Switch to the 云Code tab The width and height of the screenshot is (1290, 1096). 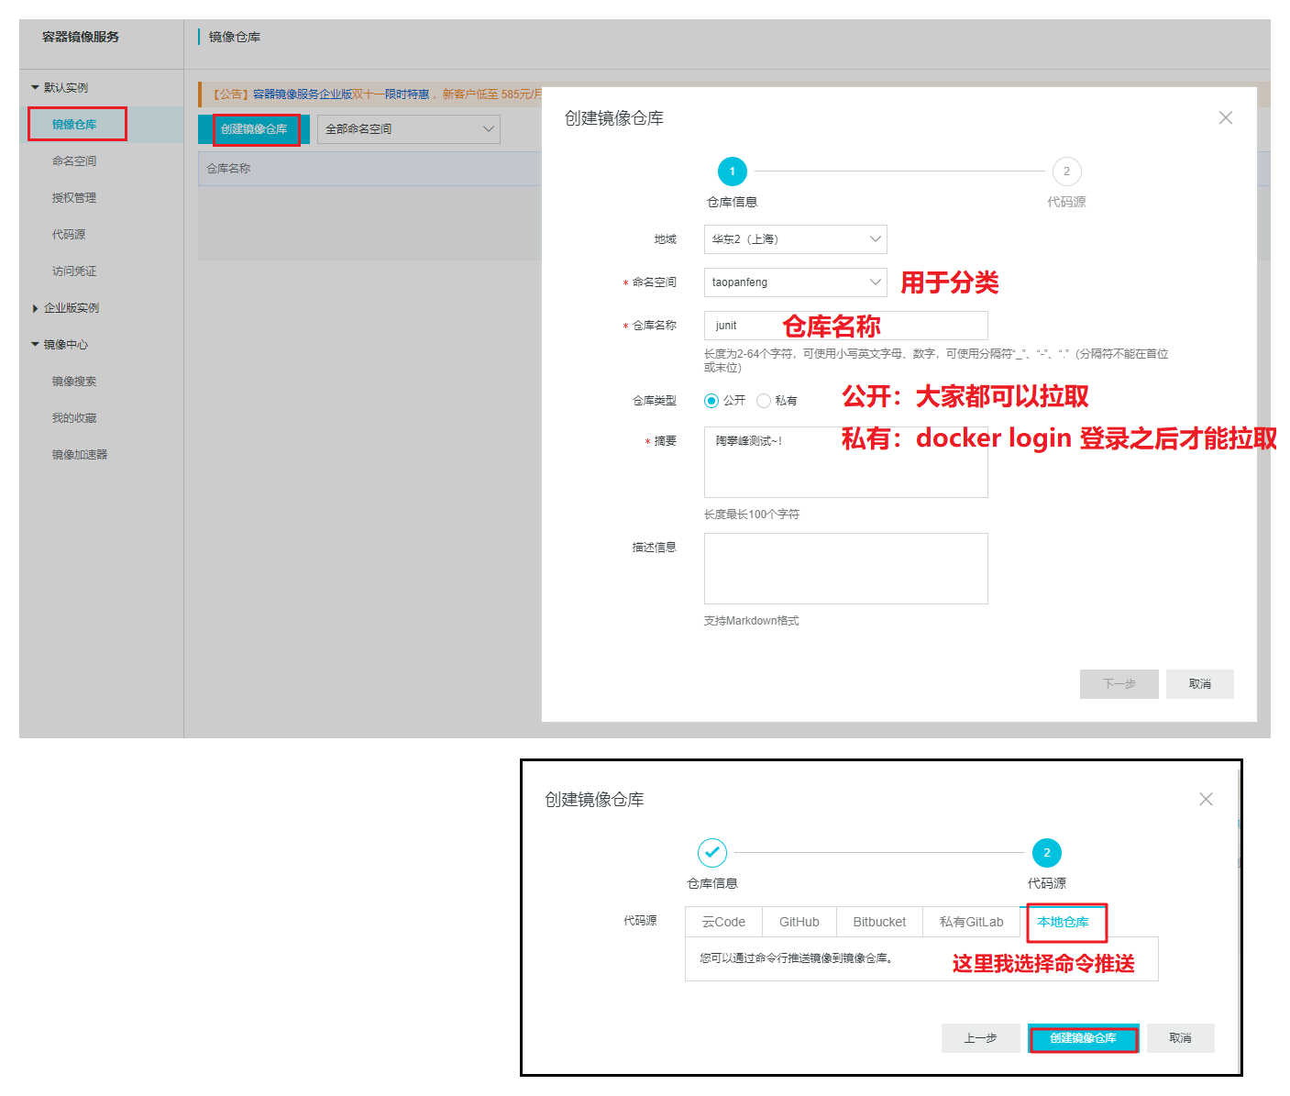[x=723, y=922]
